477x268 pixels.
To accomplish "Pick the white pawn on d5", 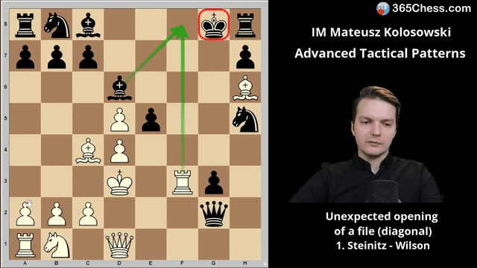I will [x=119, y=120].
